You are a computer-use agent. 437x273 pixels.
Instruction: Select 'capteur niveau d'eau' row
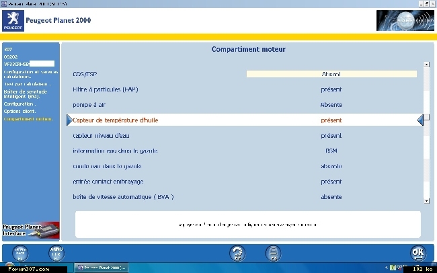coord(245,136)
